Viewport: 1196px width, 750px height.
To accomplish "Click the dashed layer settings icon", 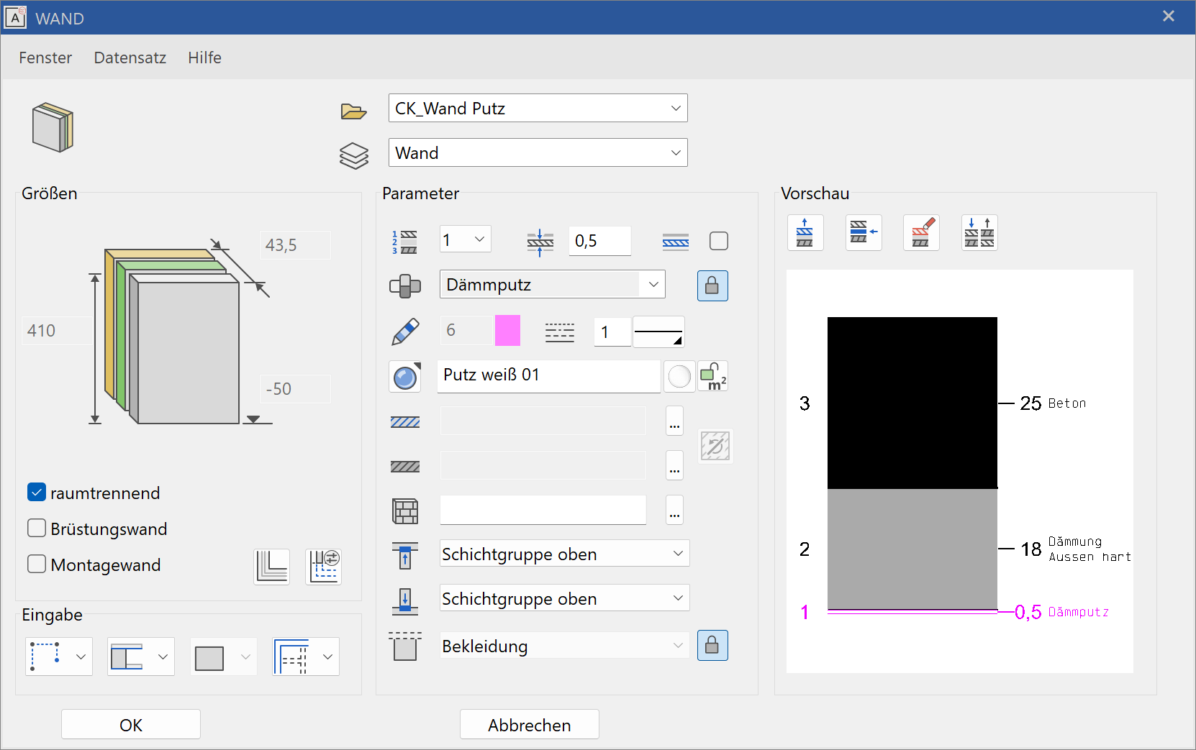I will tap(324, 567).
